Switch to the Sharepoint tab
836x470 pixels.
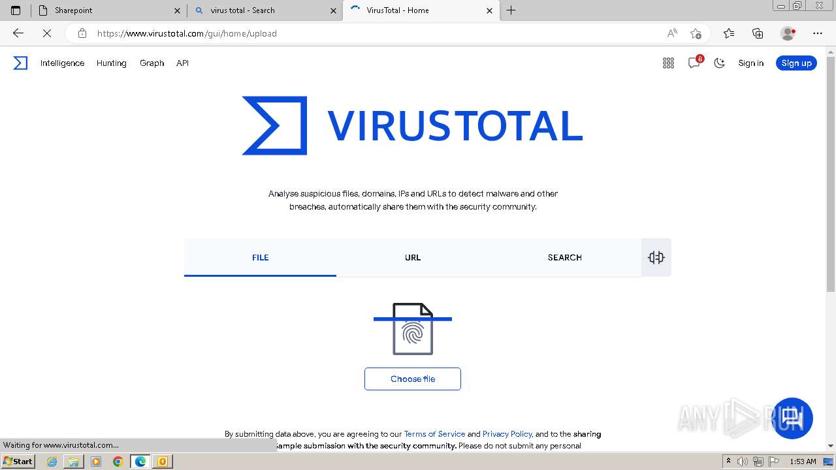pyautogui.click(x=108, y=10)
